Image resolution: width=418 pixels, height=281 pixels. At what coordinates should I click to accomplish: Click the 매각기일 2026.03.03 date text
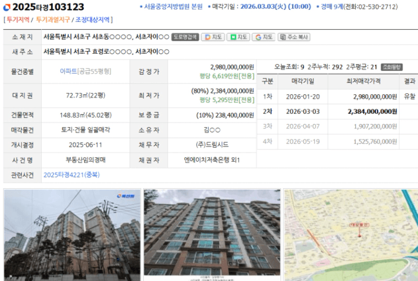(x=276, y=7)
